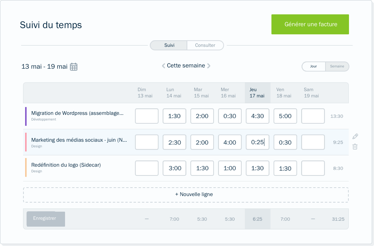Image resolution: width=374 pixels, height=246 pixels.
Task: Click empty Sam field in Redéfinition row
Action: (x=313, y=168)
